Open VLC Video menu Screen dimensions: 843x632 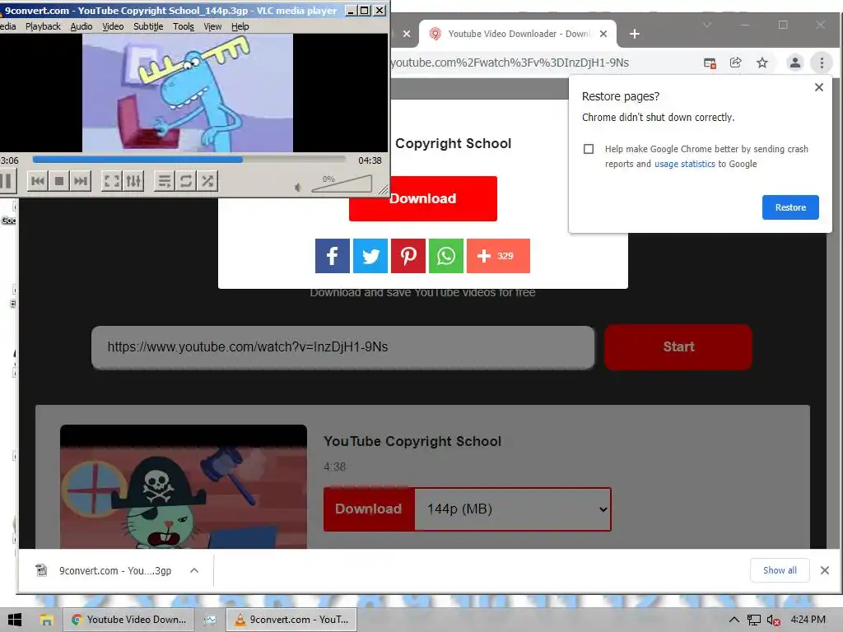point(113,26)
